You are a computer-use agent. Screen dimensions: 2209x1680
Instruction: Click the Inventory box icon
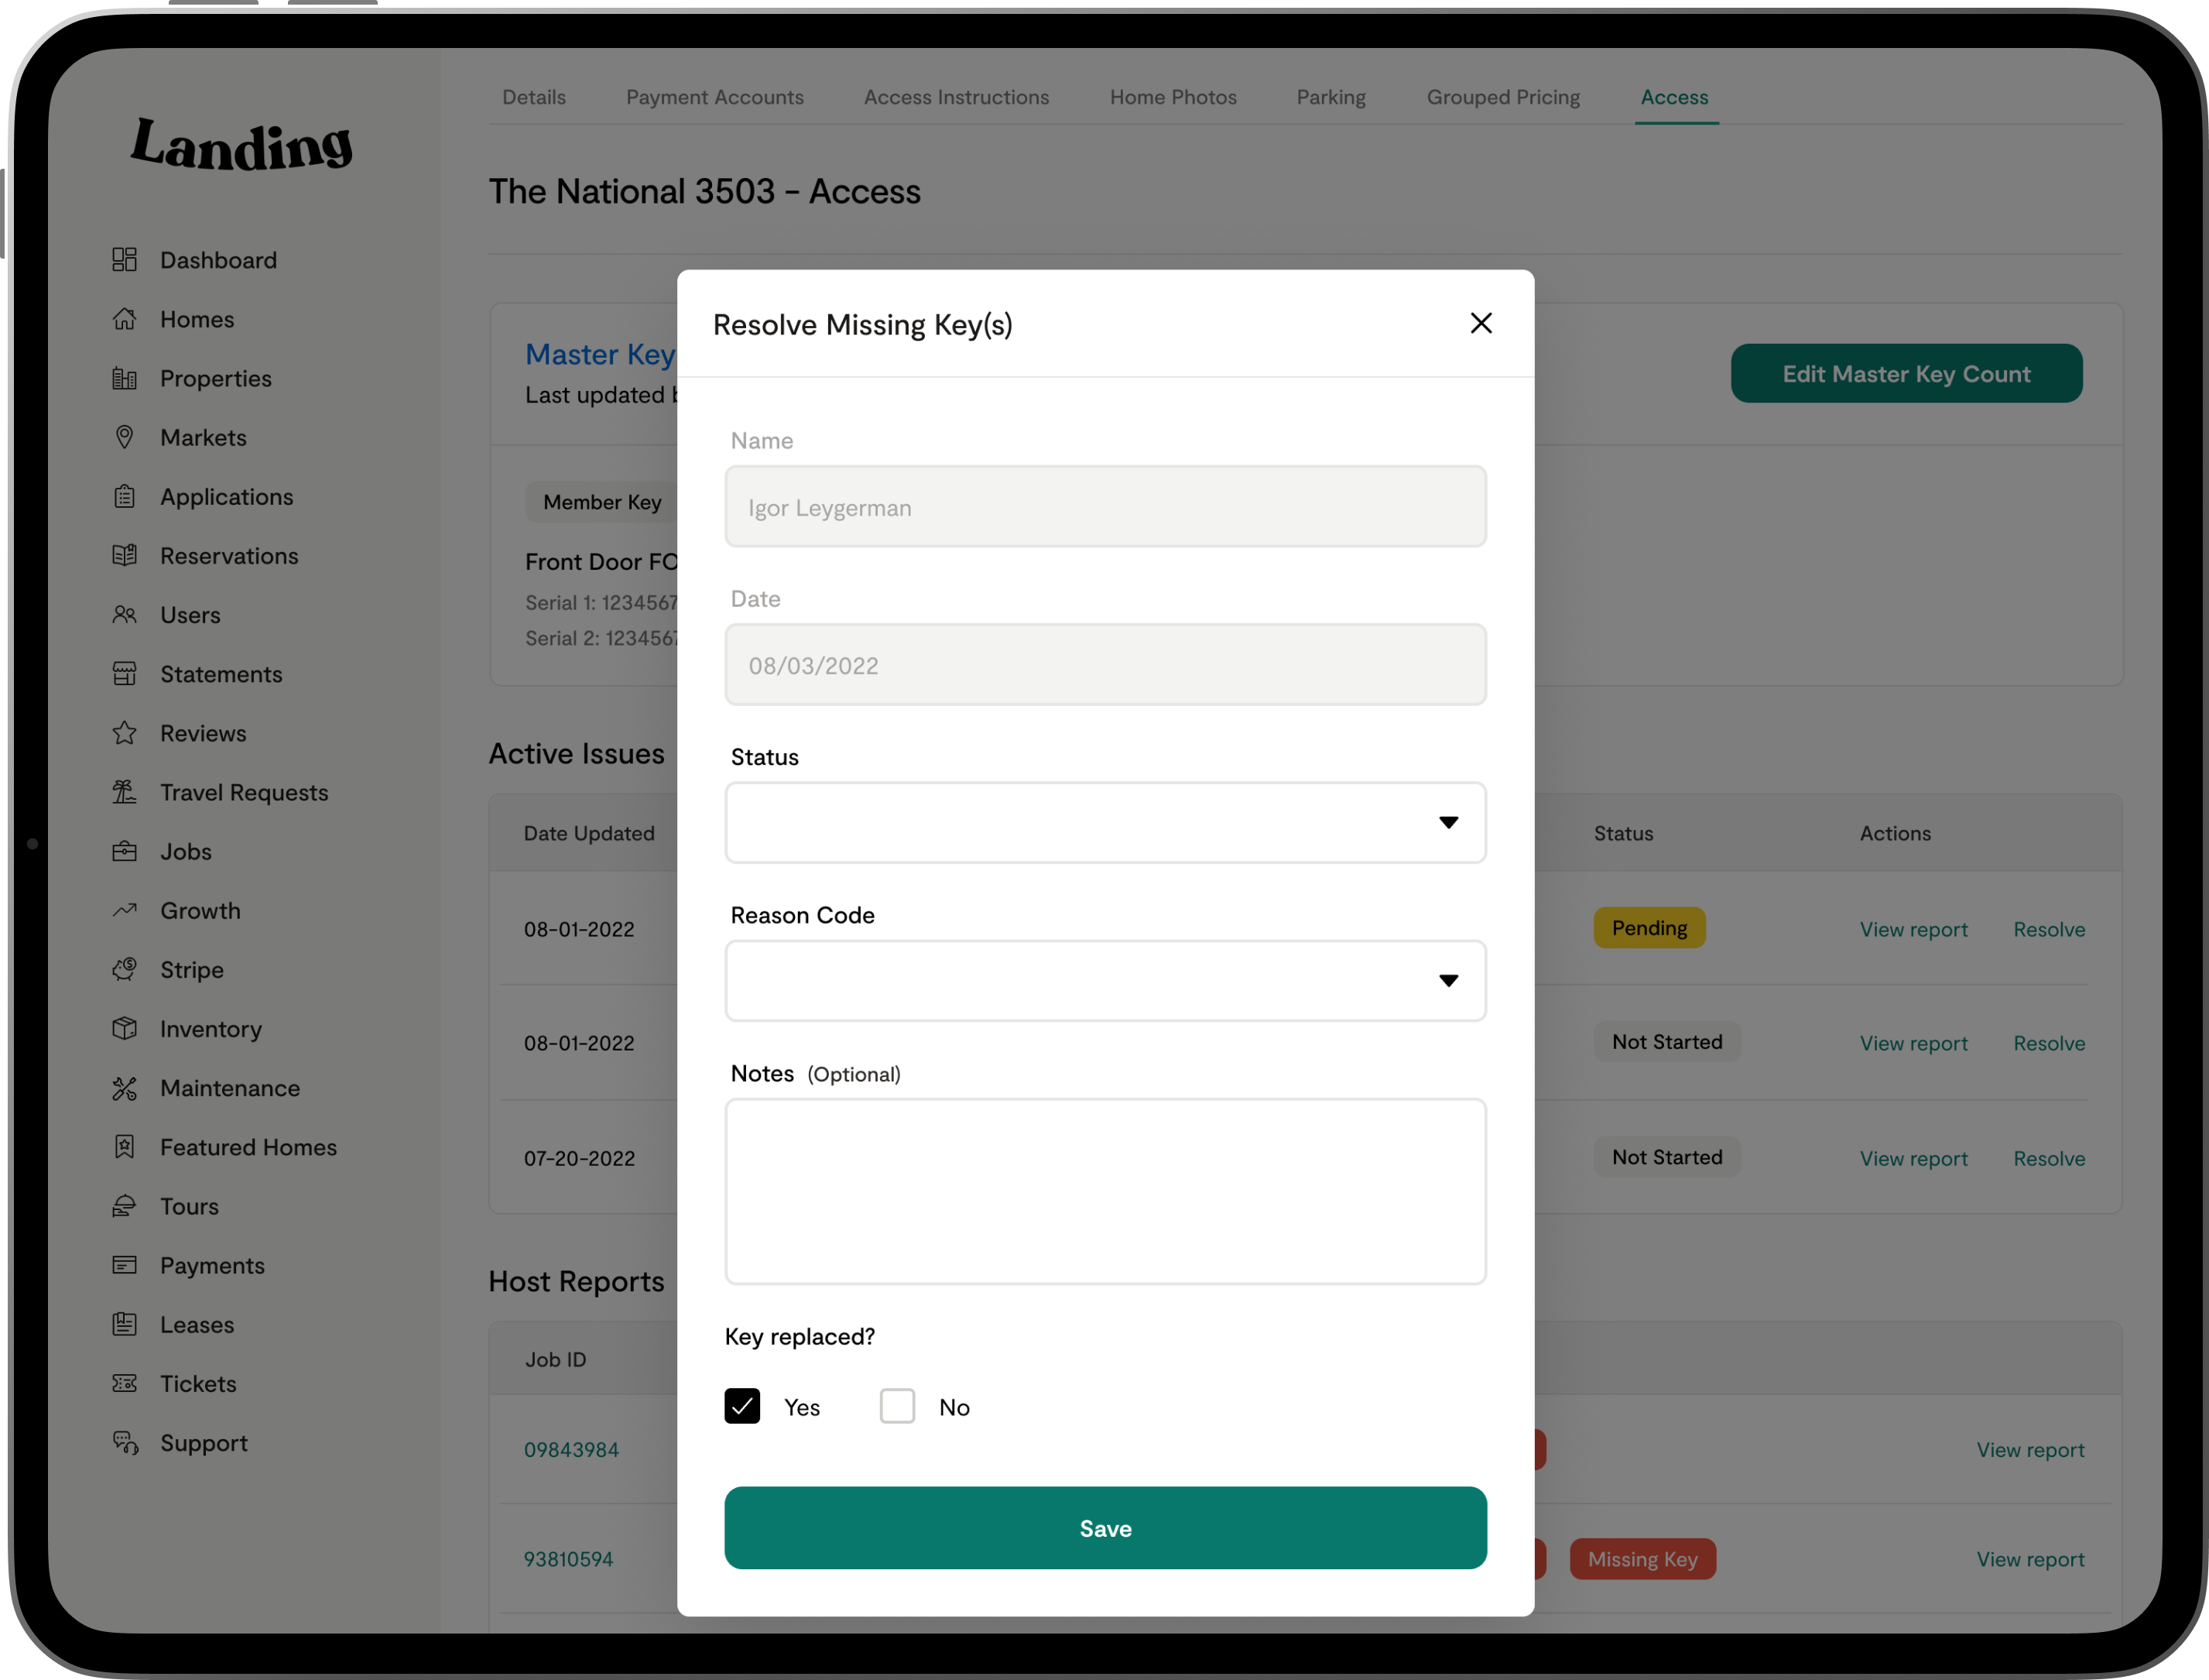click(x=125, y=1029)
